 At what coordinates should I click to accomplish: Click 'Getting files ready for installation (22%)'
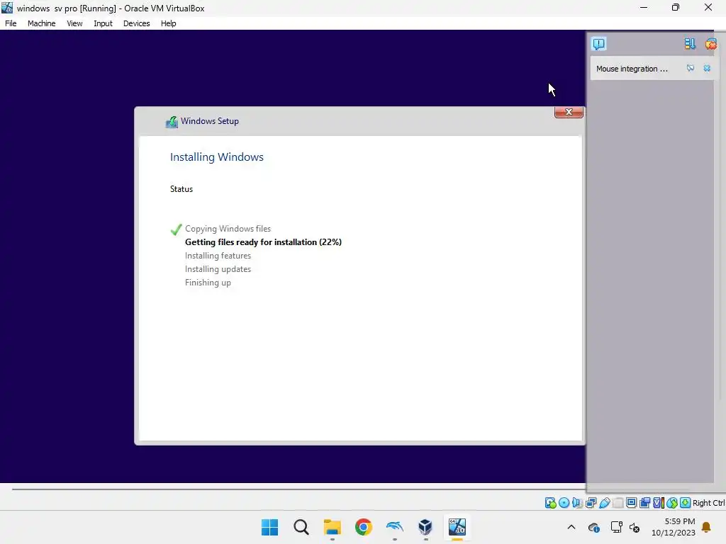point(263,242)
